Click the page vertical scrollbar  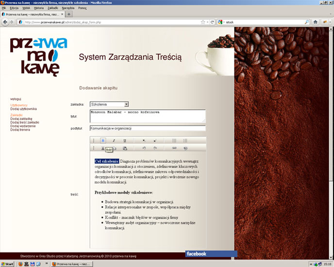pyautogui.click(x=331, y=143)
